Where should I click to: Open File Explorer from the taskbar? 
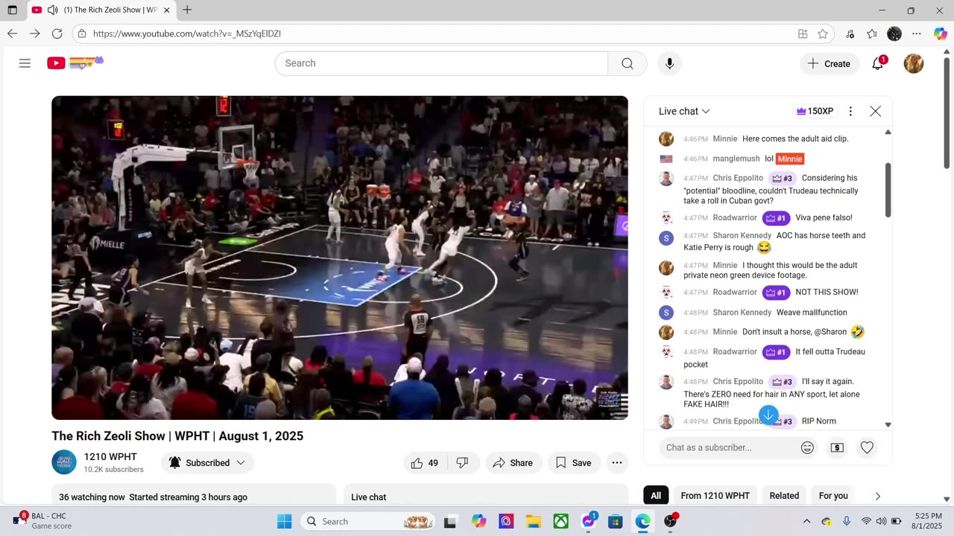(533, 521)
